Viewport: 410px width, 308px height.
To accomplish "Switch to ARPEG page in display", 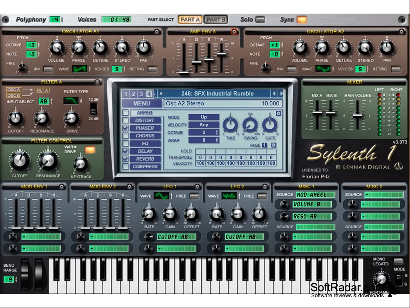I will click(x=145, y=113).
